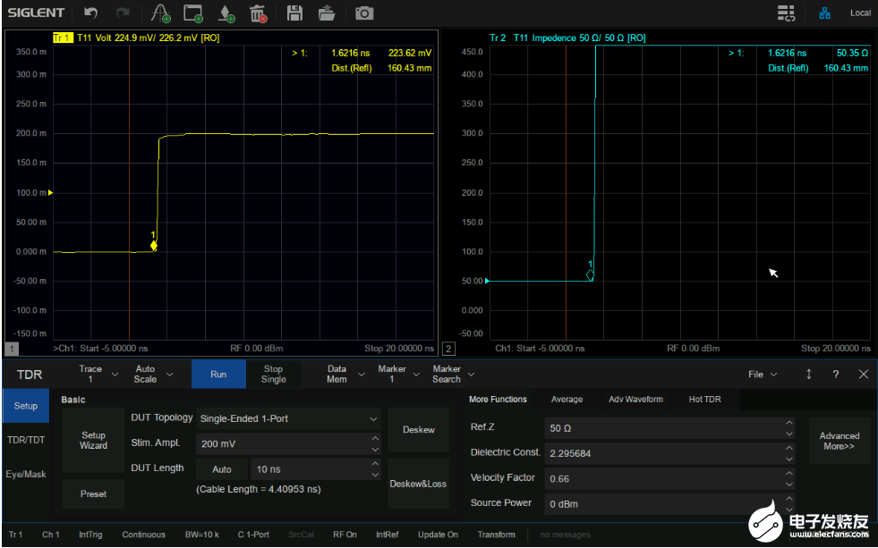Launch the Setup Wizard
The height and width of the screenshot is (548, 878).
pyautogui.click(x=93, y=440)
